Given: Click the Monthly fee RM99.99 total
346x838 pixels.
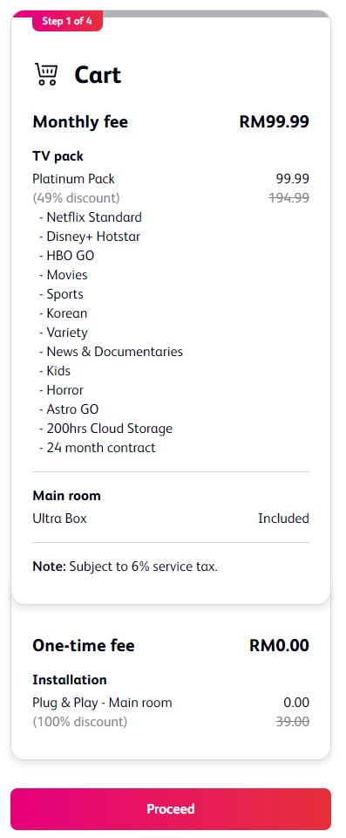Looking at the screenshot, I should (x=274, y=121).
